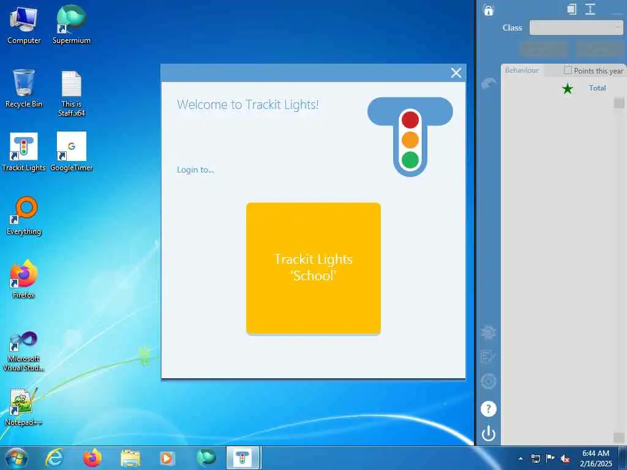The width and height of the screenshot is (627, 470).
Task: Click the undo arrow in Trackit sidebar
Action: point(489,83)
